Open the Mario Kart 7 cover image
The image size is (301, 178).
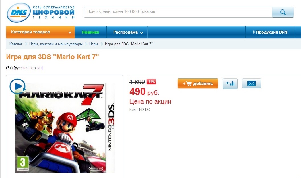65,128
